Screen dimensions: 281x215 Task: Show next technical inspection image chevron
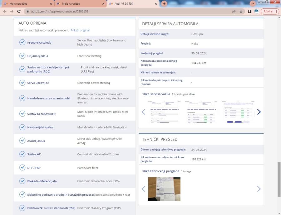(x=259, y=189)
